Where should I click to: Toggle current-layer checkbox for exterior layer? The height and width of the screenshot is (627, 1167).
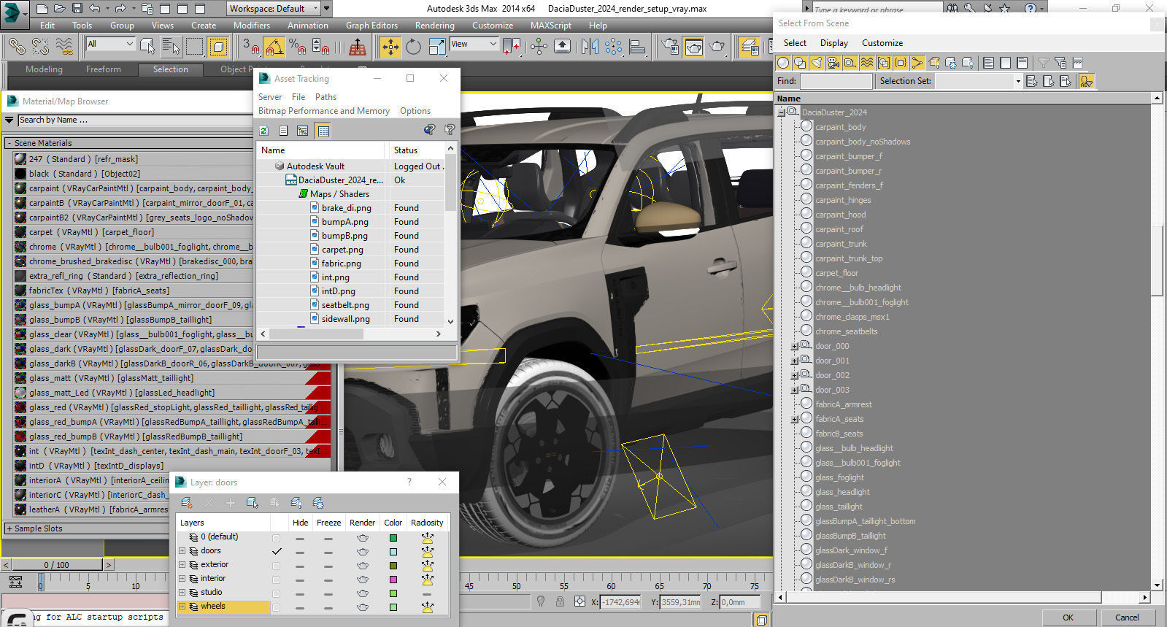click(276, 565)
